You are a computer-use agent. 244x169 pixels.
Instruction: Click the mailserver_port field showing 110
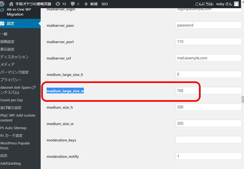[208, 41]
